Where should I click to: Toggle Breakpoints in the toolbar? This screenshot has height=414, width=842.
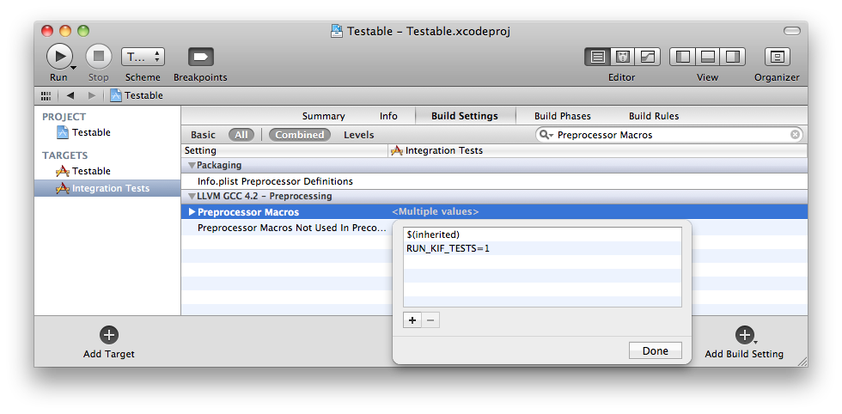(x=200, y=57)
